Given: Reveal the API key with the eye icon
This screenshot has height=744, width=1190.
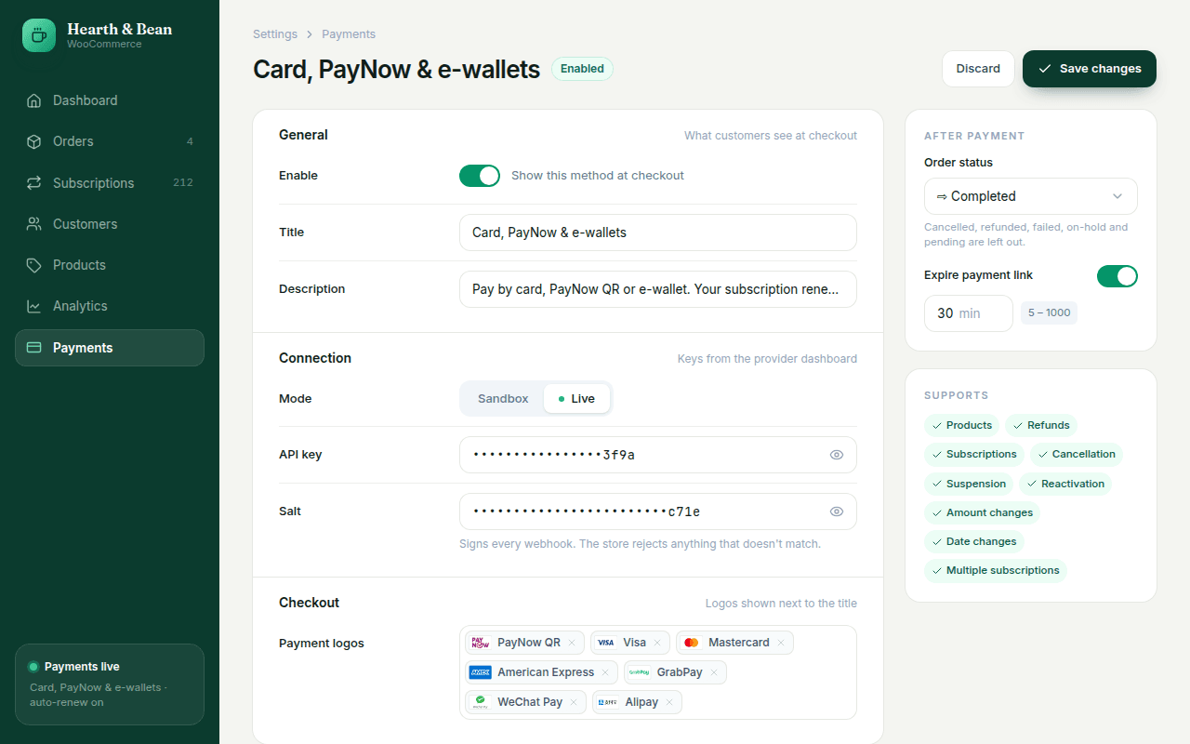Looking at the screenshot, I should coord(837,455).
